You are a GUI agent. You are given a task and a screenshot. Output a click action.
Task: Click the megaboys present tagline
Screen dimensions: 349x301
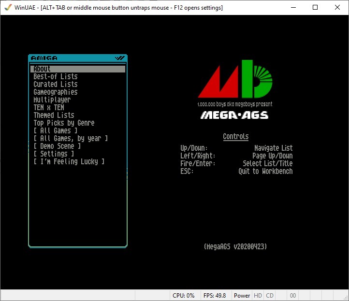tap(235, 104)
